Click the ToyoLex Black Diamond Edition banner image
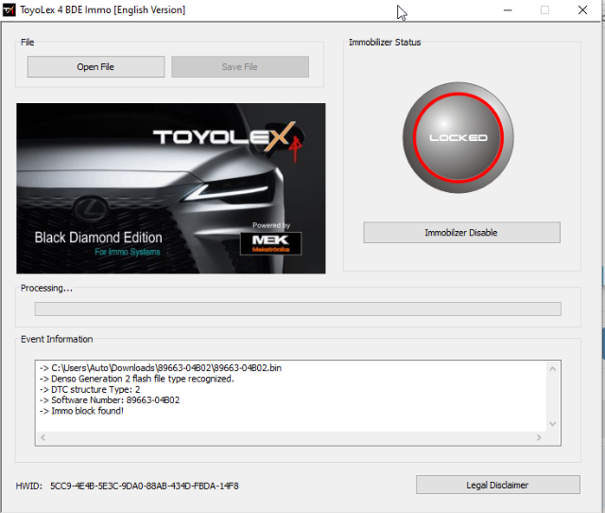This screenshot has width=605, height=513. click(x=171, y=188)
